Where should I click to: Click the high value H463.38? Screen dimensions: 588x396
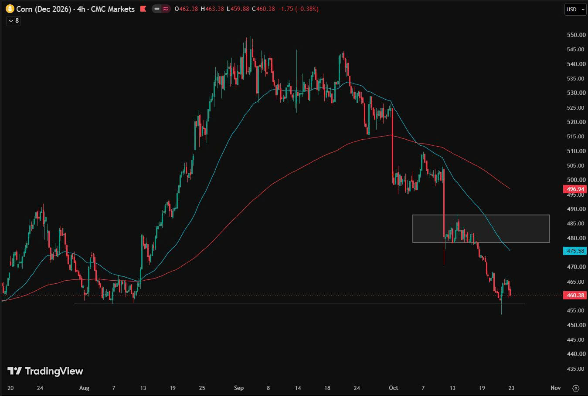click(x=212, y=9)
